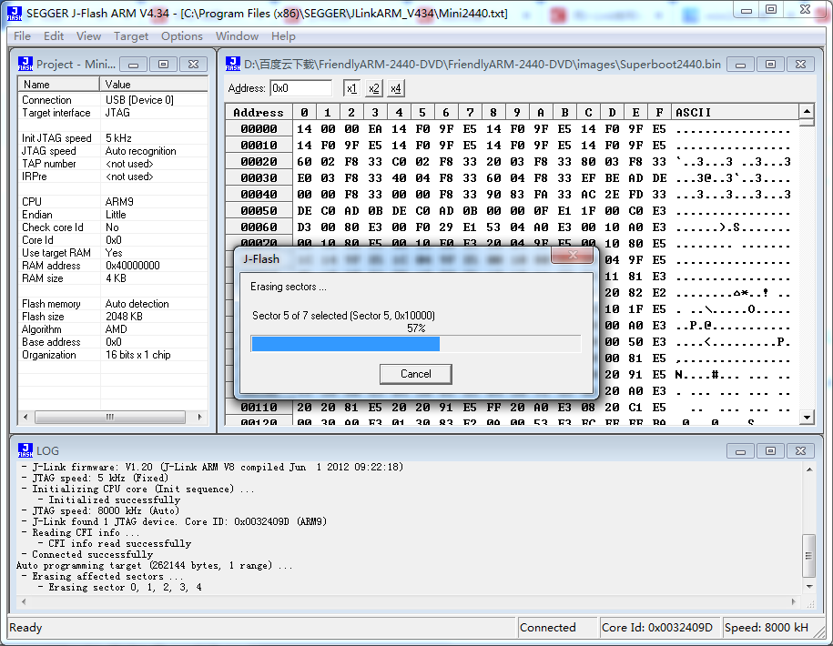Maximize the LOG window
The image size is (833, 646).
(x=770, y=450)
